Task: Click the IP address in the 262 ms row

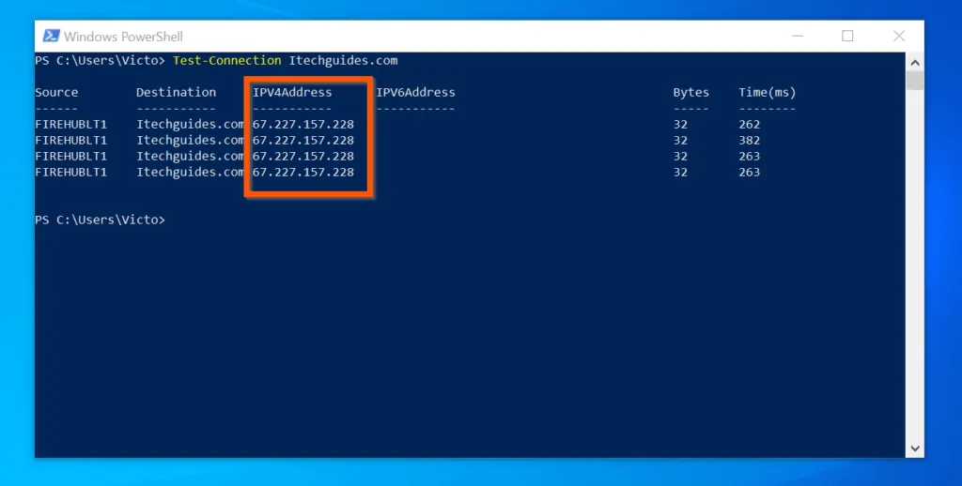Action: (303, 124)
